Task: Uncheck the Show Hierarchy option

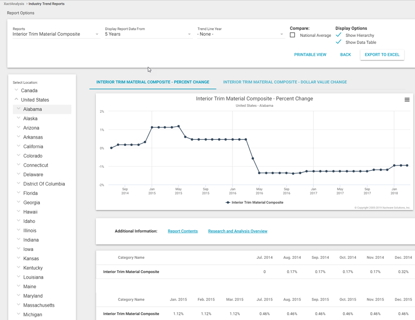Action: coord(339,35)
